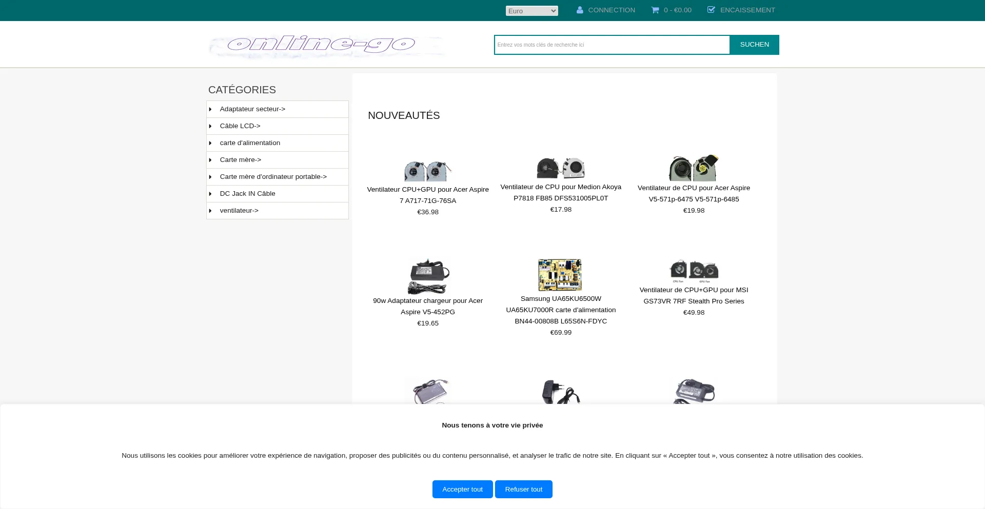Click the online-go logo
The height and width of the screenshot is (509, 985).
click(326, 45)
